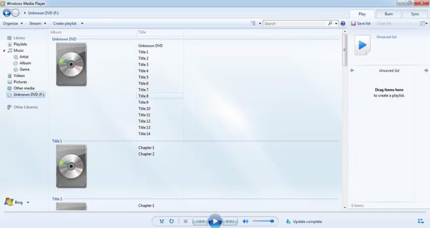This screenshot has width=430, height=228.
Task: Click the large Play button
Action: [x=215, y=221]
